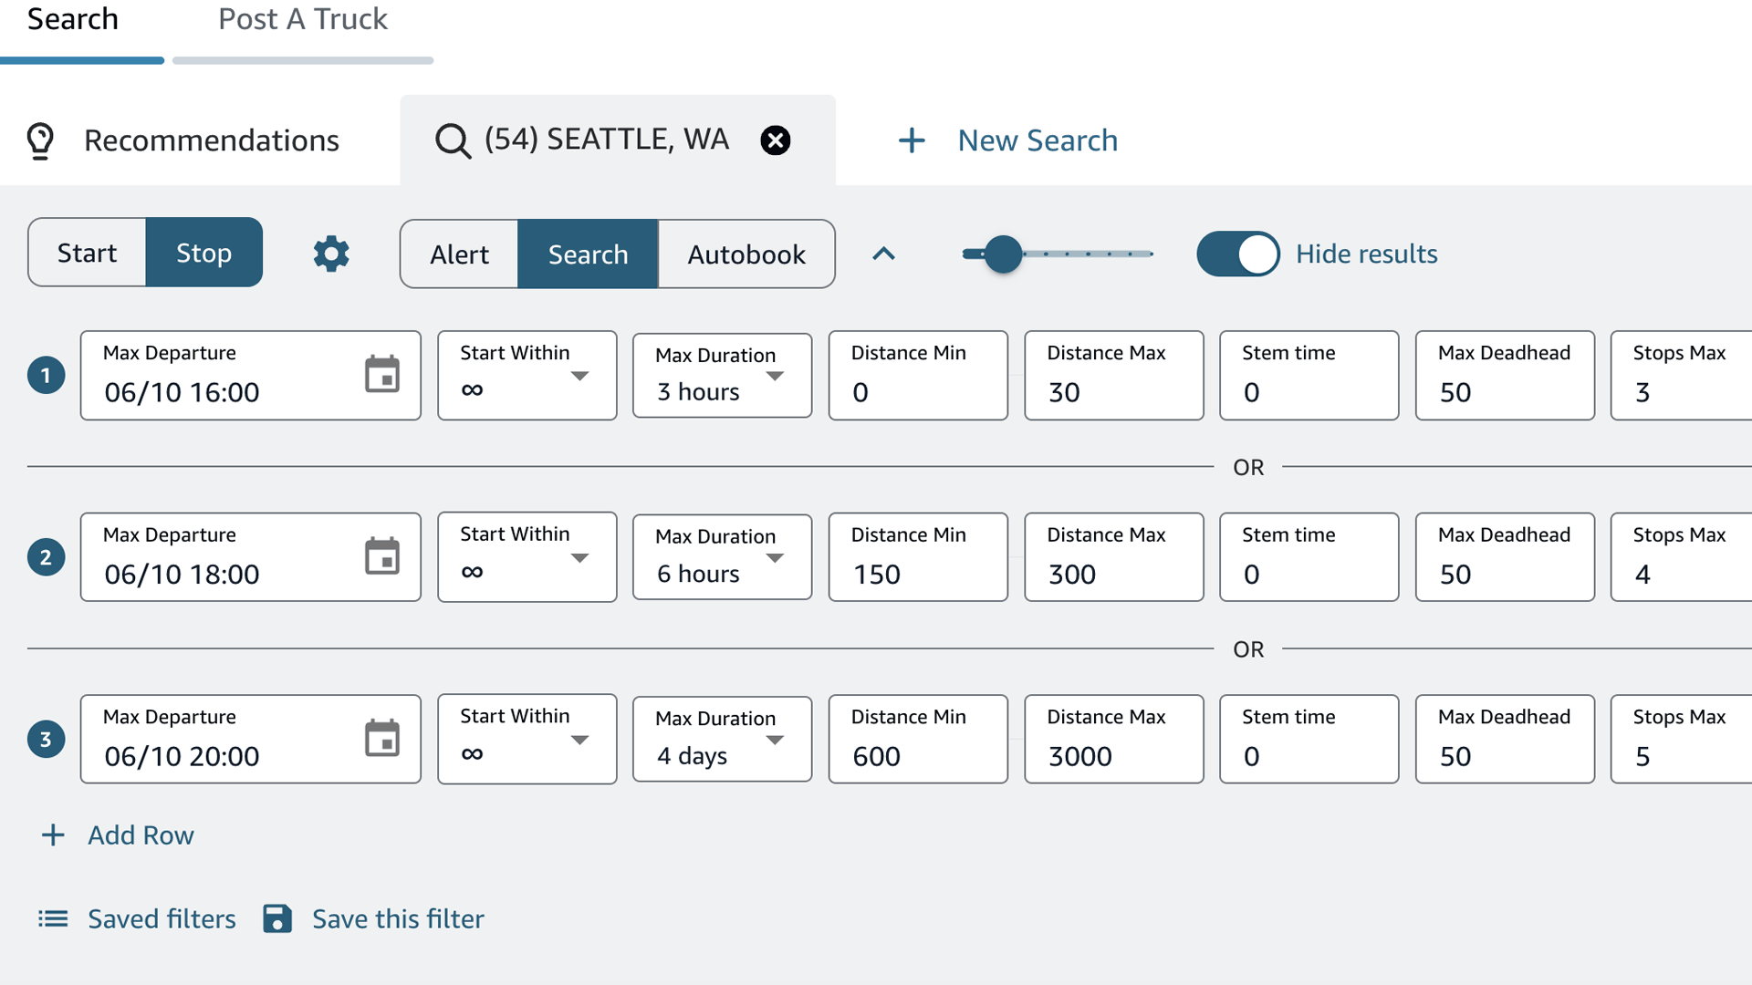1752x985 pixels.
Task: Select the Start toggle button
Action: coord(87,253)
